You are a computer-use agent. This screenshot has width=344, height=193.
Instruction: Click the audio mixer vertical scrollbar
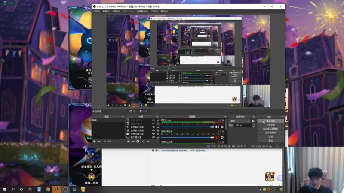[x=226, y=125]
